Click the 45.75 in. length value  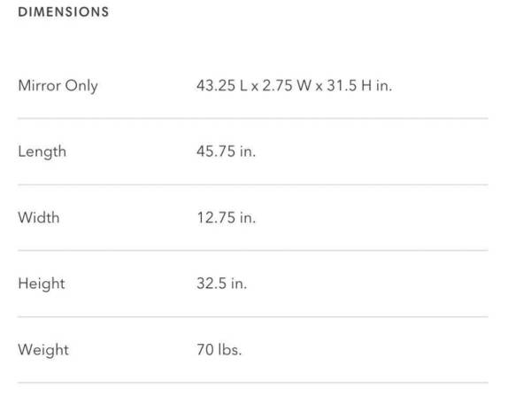pos(226,152)
